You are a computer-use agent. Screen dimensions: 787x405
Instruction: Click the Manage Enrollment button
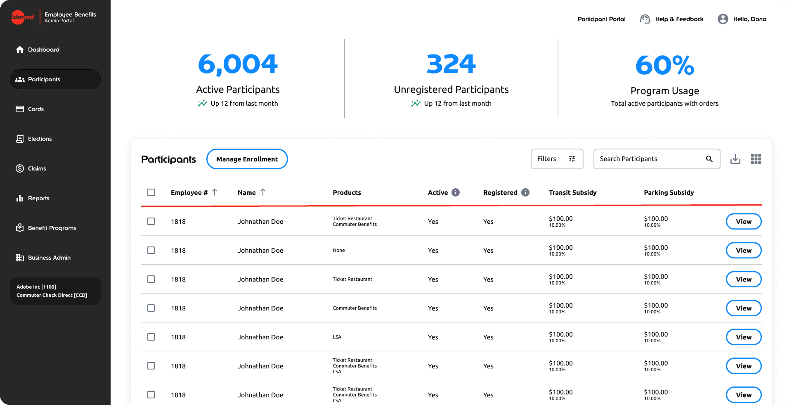point(247,159)
